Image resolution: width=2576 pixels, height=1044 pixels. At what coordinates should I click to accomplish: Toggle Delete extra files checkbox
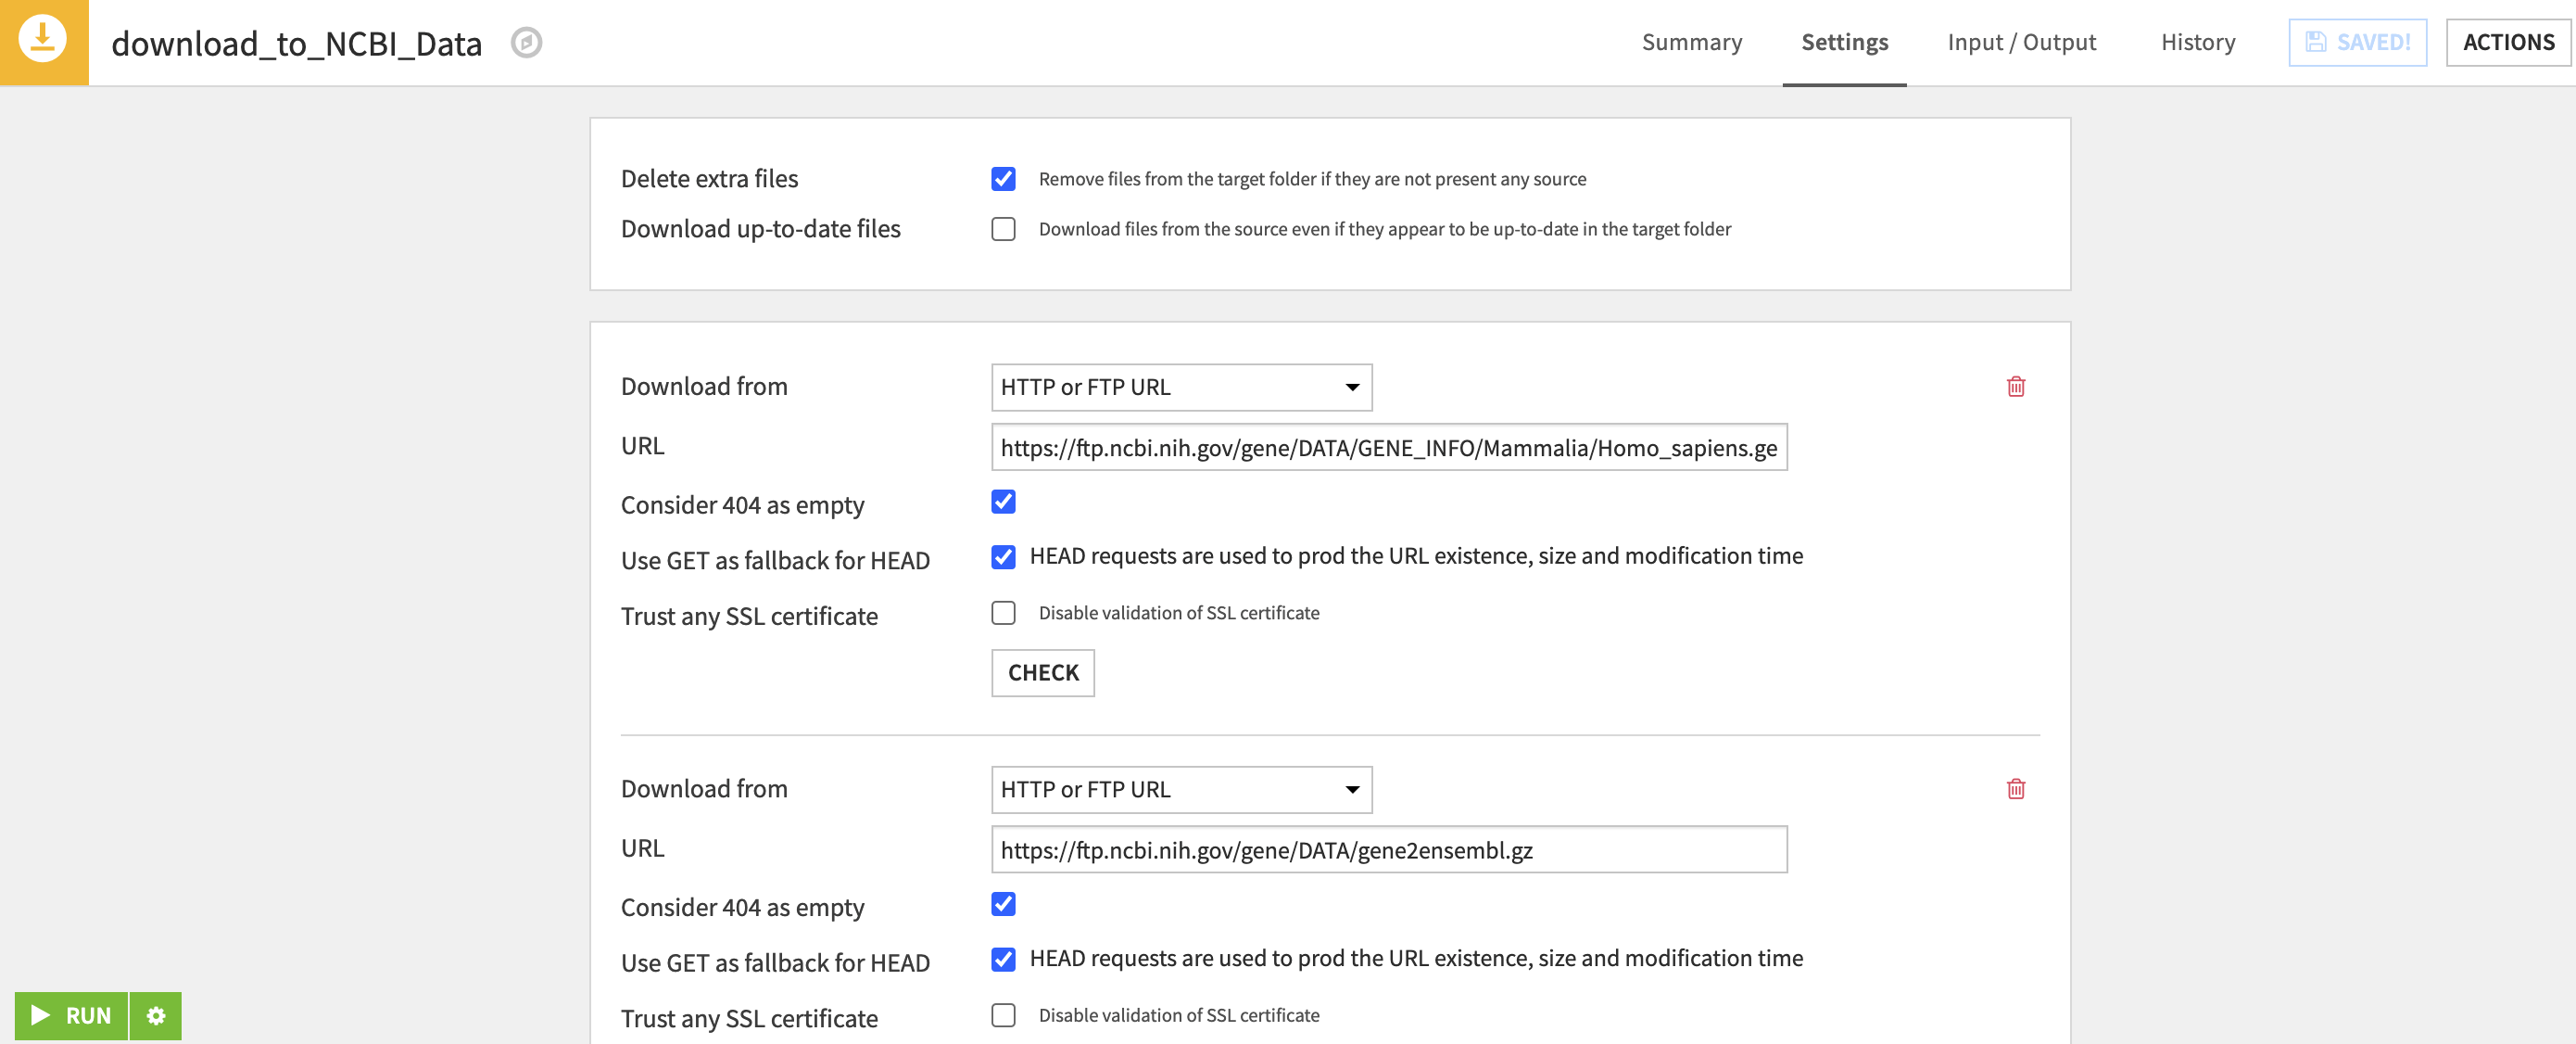(x=1003, y=179)
